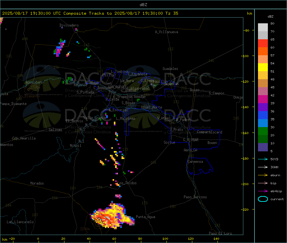Screen dimensions: 287x243
Task: Click the La_Nora location label
Action: click(x=127, y=81)
